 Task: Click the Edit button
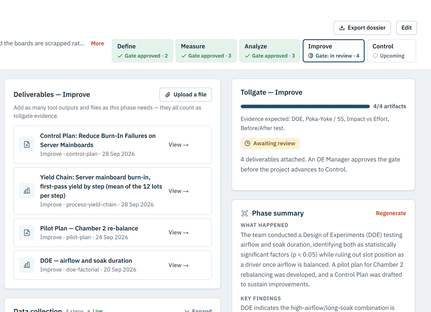click(406, 28)
